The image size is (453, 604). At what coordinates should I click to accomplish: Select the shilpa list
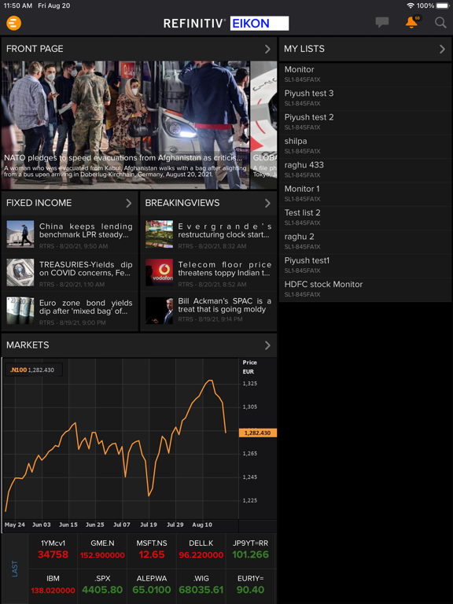pyautogui.click(x=365, y=146)
